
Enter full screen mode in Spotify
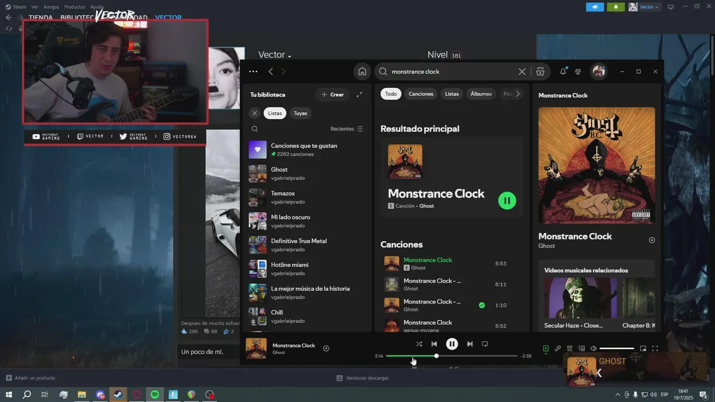coord(655,348)
